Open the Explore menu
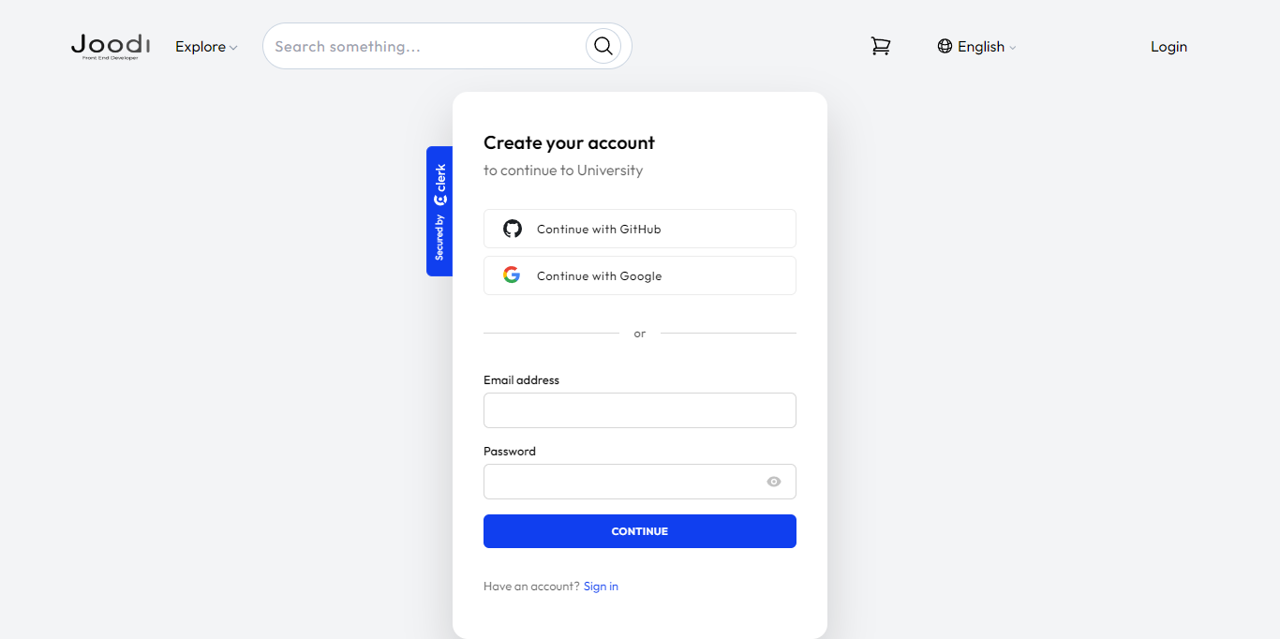This screenshot has width=1280, height=639. [206, 46]
